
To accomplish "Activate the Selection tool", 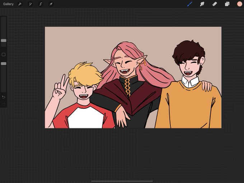I will click(41, 4).
